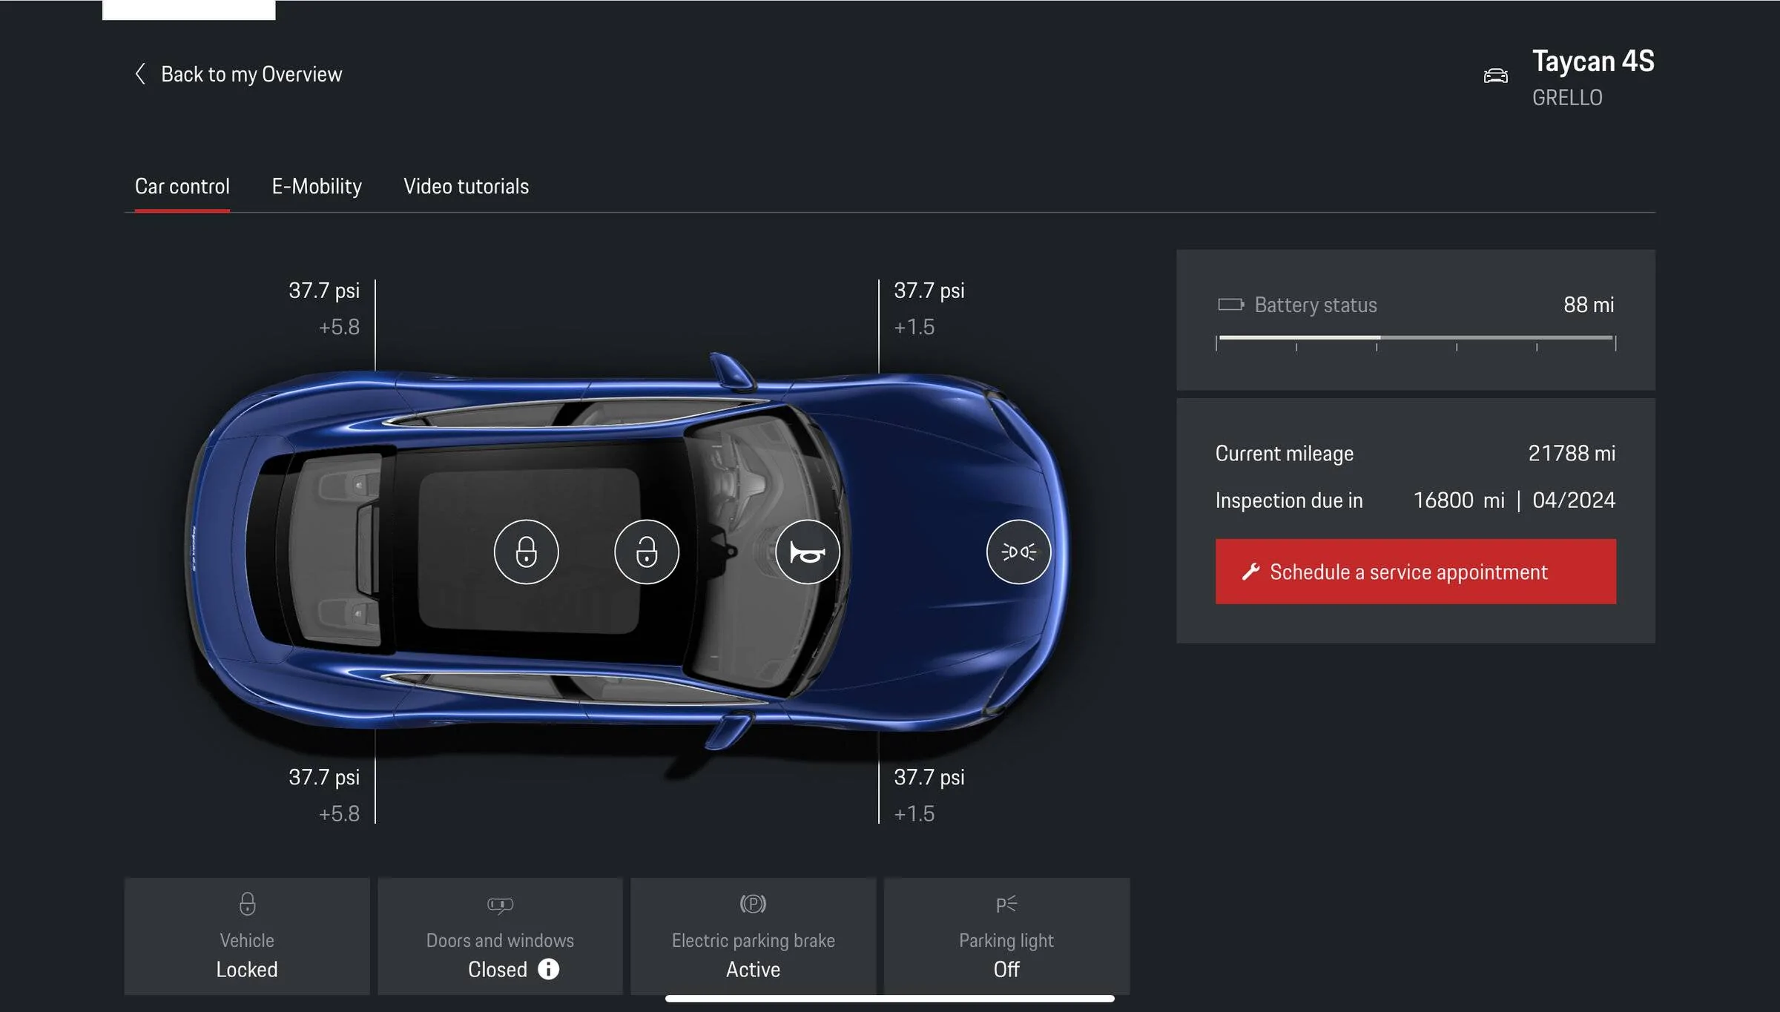
Task: Click the parking brake (P) icon
Action: 753,904
